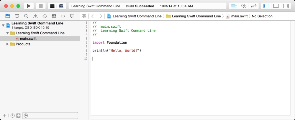Open the Test navigator tab
This screenshot has width=295, height=120.
tap(45, 16)
